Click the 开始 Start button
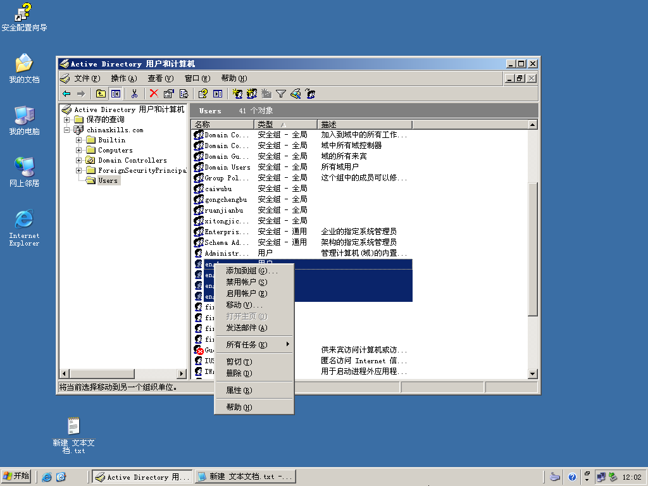Viewport: 648px width, 486px height. (16, 477)
